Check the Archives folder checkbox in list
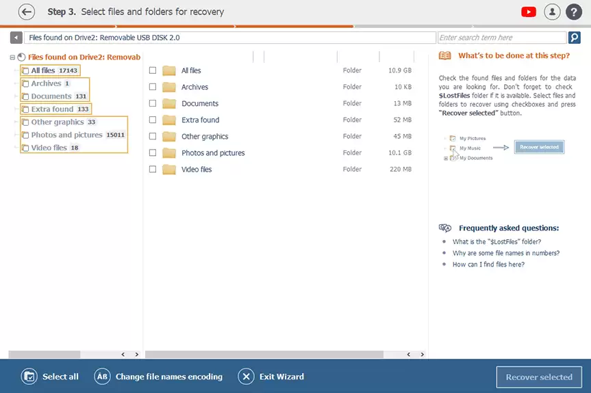Viewport: 591px width, 393px height. coord(153,87)
